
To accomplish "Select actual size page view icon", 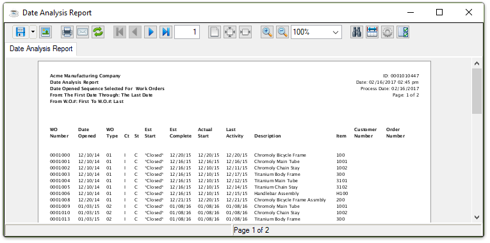I will click(x=215, y=32).
